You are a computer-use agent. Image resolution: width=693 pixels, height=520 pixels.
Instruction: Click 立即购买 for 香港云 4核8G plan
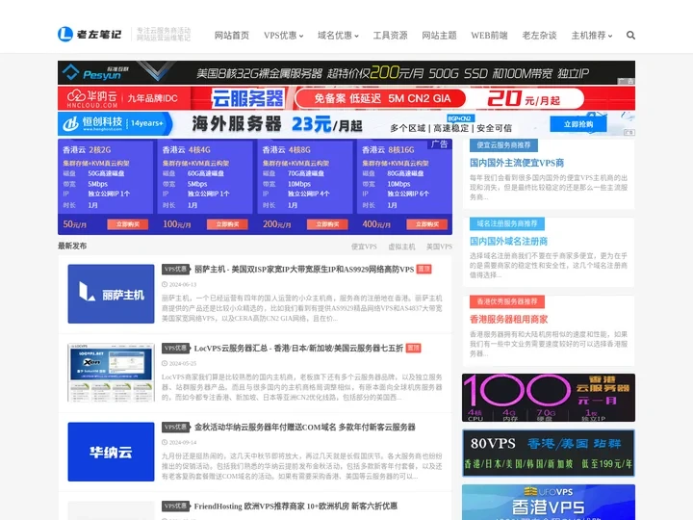[x=327, y=224]
